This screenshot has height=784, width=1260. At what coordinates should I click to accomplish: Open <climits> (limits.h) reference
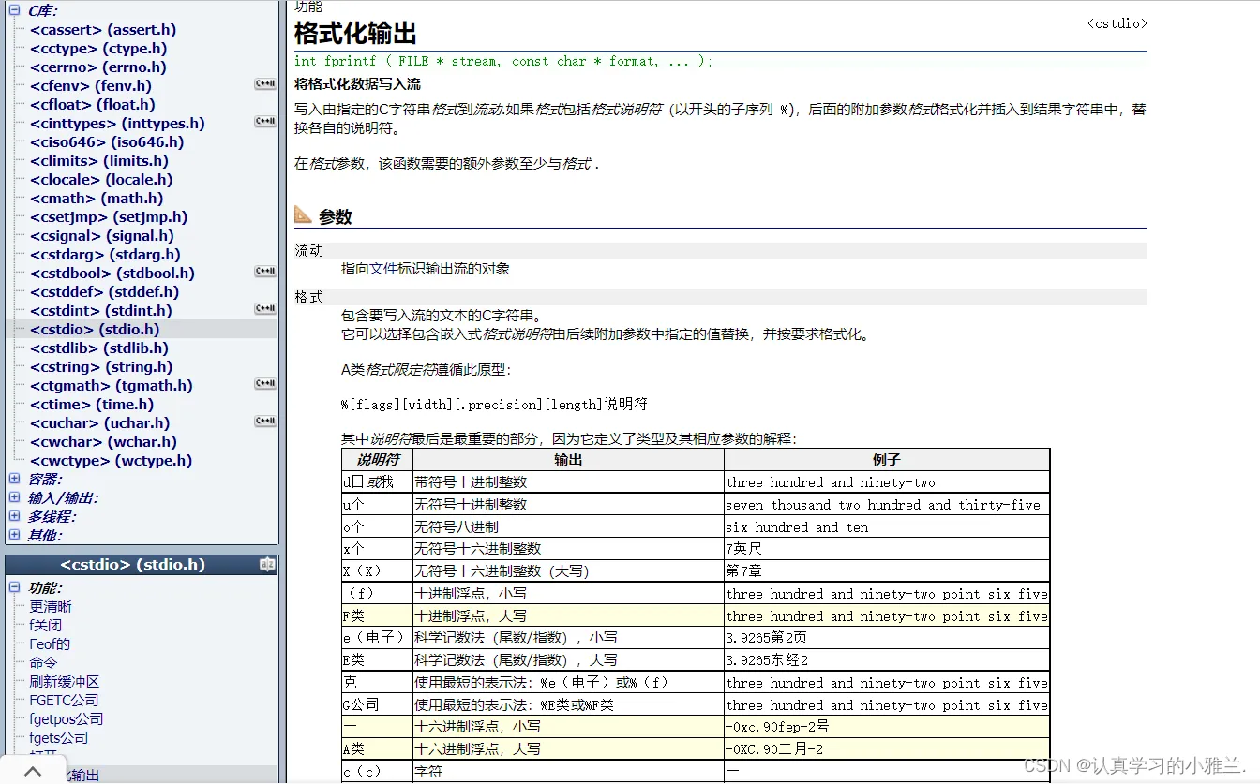point(101,161)
